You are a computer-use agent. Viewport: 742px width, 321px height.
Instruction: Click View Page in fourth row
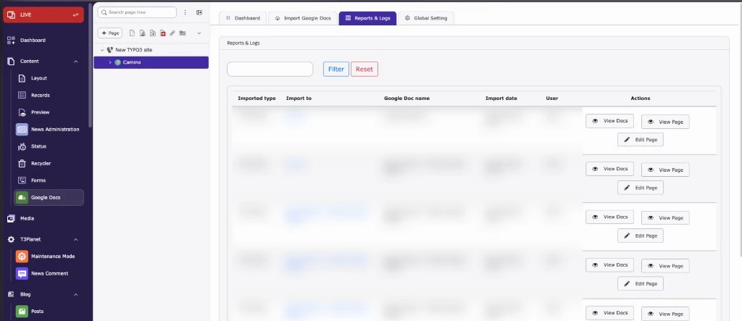tap(665, 266)
